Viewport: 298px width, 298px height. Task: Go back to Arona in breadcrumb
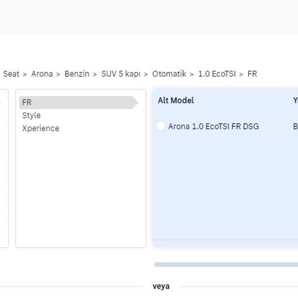[x=42, y=74]
